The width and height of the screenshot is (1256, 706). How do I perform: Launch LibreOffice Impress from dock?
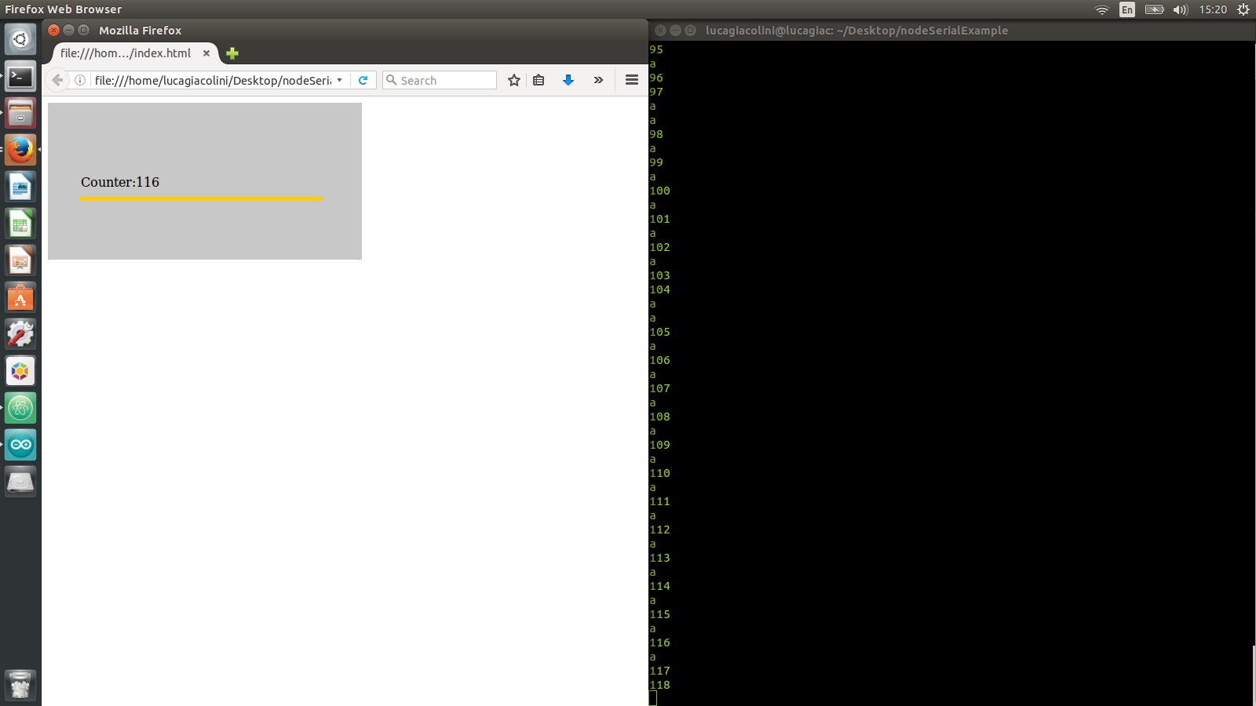point(20,260)
